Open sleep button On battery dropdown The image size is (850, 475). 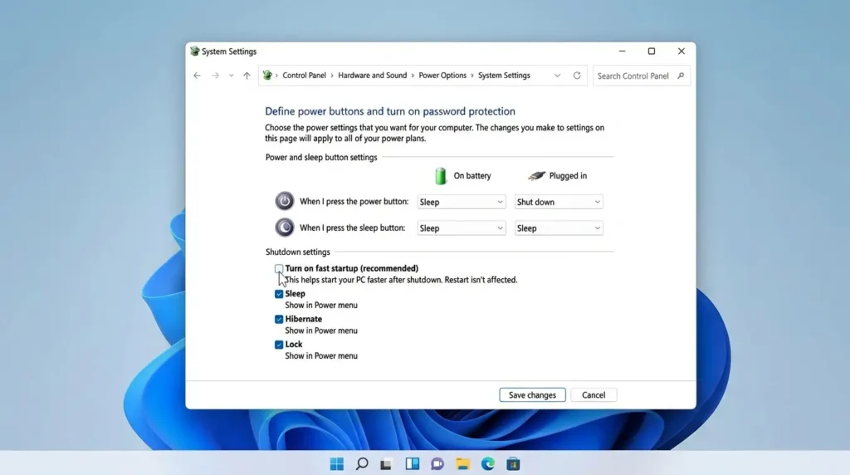(462, 228)
